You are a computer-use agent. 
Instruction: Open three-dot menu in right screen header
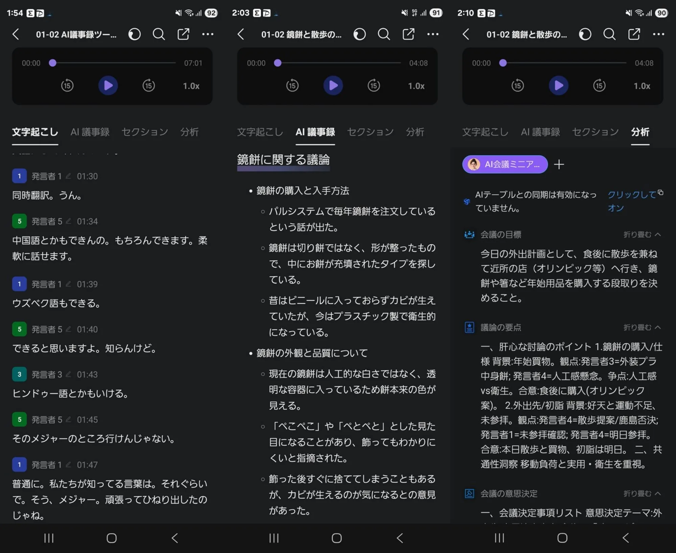point(658,34)
